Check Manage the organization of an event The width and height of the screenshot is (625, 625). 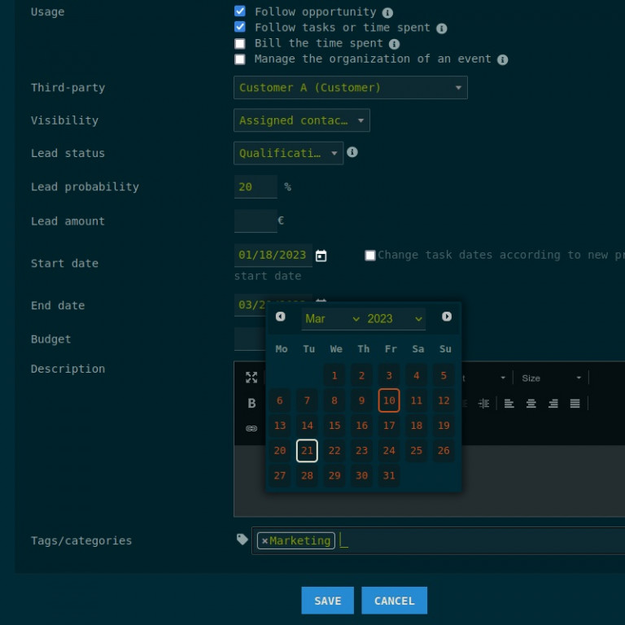tap(240, 59)
